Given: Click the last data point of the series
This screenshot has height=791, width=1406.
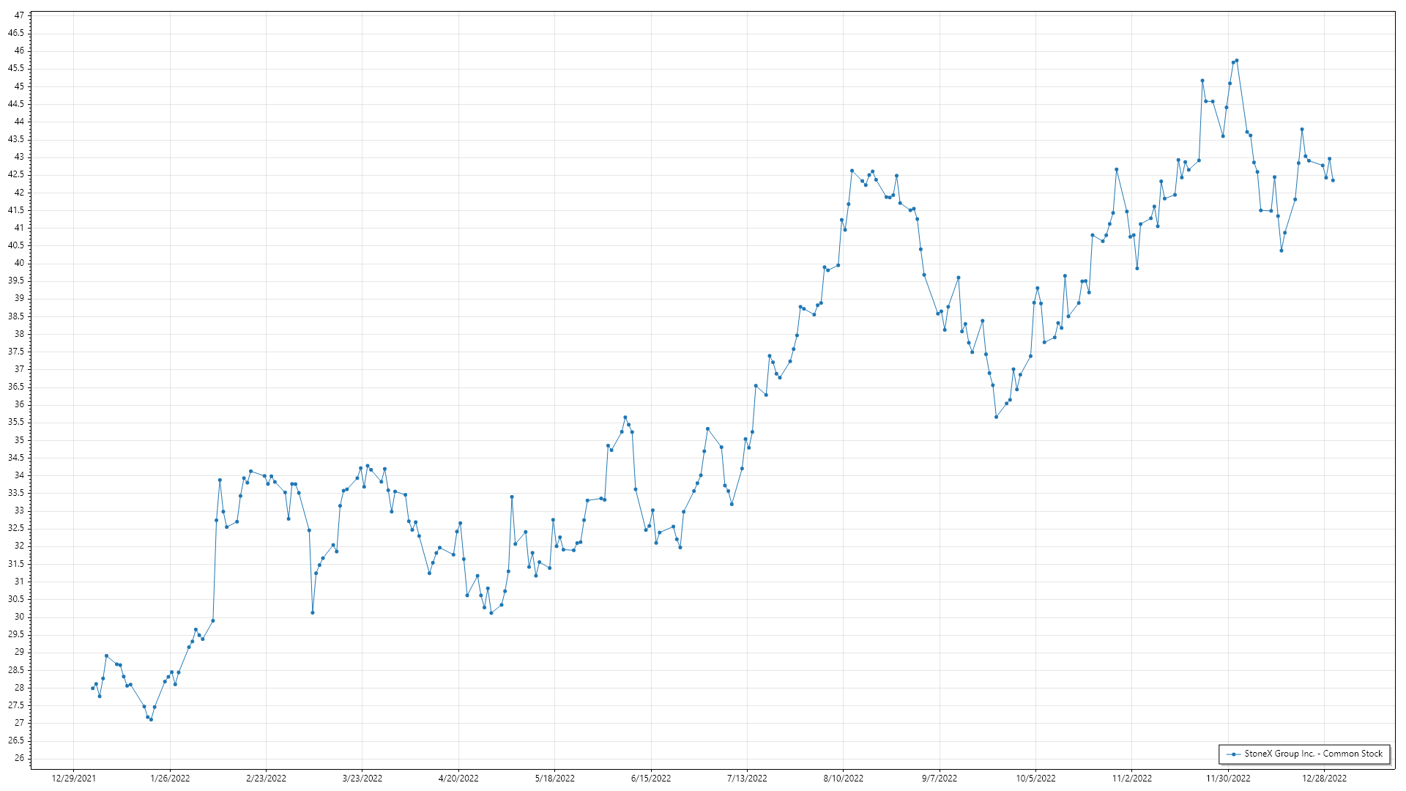Looking at the screenshot, I should coord(1333,180).
